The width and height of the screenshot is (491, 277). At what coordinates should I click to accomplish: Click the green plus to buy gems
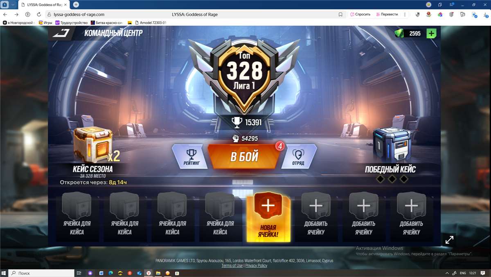click(431, 34)
